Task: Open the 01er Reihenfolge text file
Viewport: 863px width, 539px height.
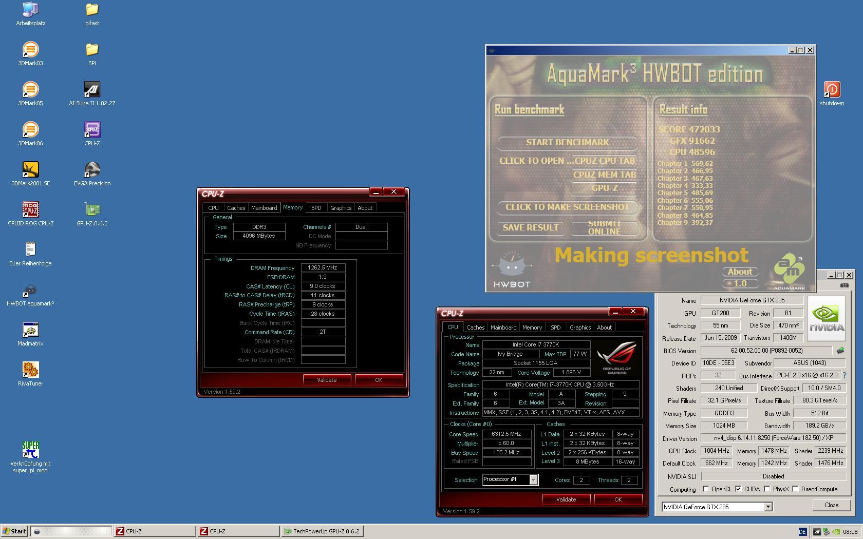Action: pos(30,250)
